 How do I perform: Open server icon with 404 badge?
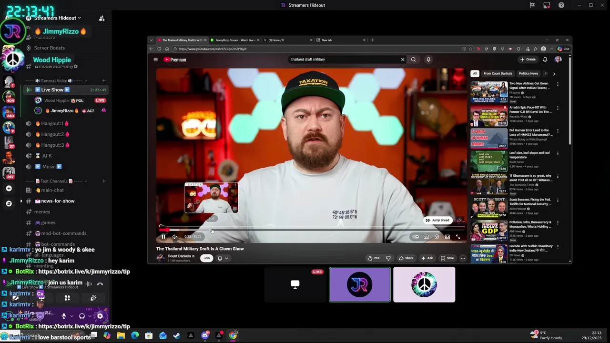(x=9, y=97)
